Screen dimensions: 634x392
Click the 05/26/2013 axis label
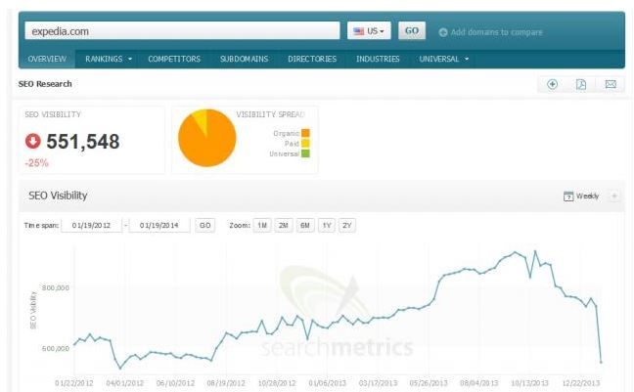click(429, 382)
